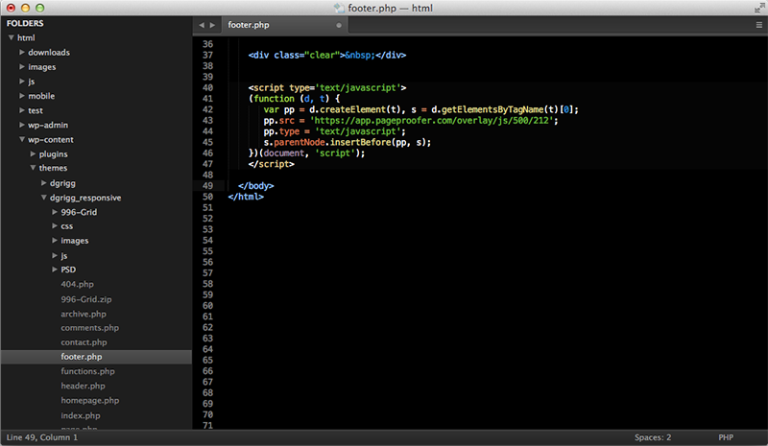Change syntax via PHP status label
The image size is (768, 446).
[726, 437]
